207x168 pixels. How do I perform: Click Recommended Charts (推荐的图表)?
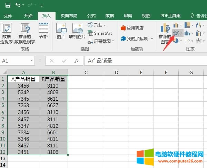(165, 34)
